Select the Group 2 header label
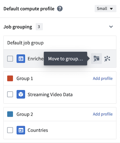 25,114
